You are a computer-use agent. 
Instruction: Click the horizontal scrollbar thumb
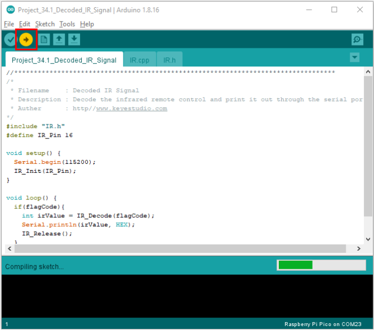point(180,249)
